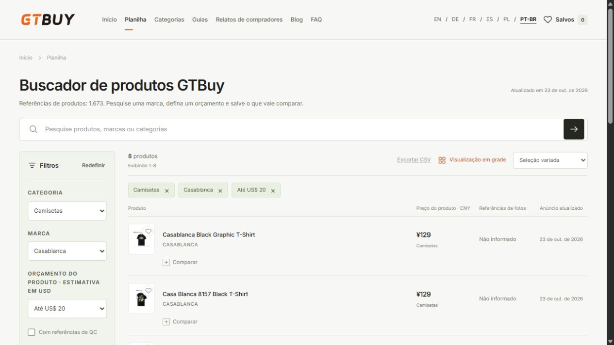Image resolution: width=614 pixels, height=345 pixels.
Task: Select the PT-BR language option
Action: (528, 19)
